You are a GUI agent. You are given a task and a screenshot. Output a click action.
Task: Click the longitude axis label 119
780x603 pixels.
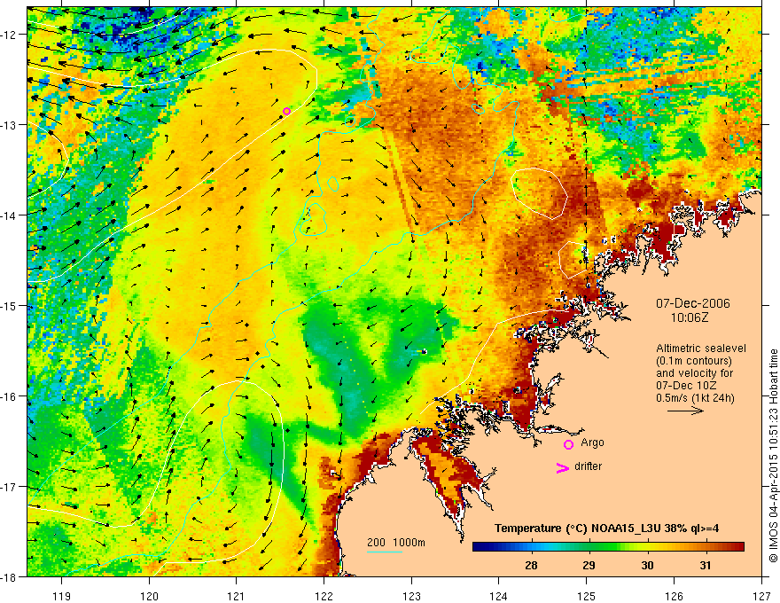click(x=61, y=596)
